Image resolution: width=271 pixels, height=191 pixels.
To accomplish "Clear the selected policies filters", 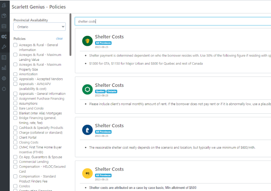I will 59,38.
